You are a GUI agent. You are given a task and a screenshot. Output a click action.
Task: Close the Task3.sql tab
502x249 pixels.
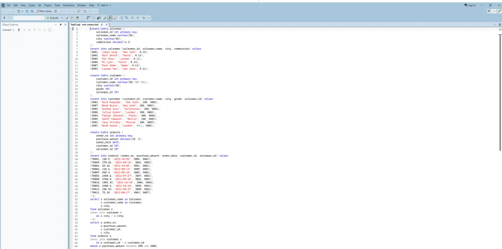click(x=106, y=25)
